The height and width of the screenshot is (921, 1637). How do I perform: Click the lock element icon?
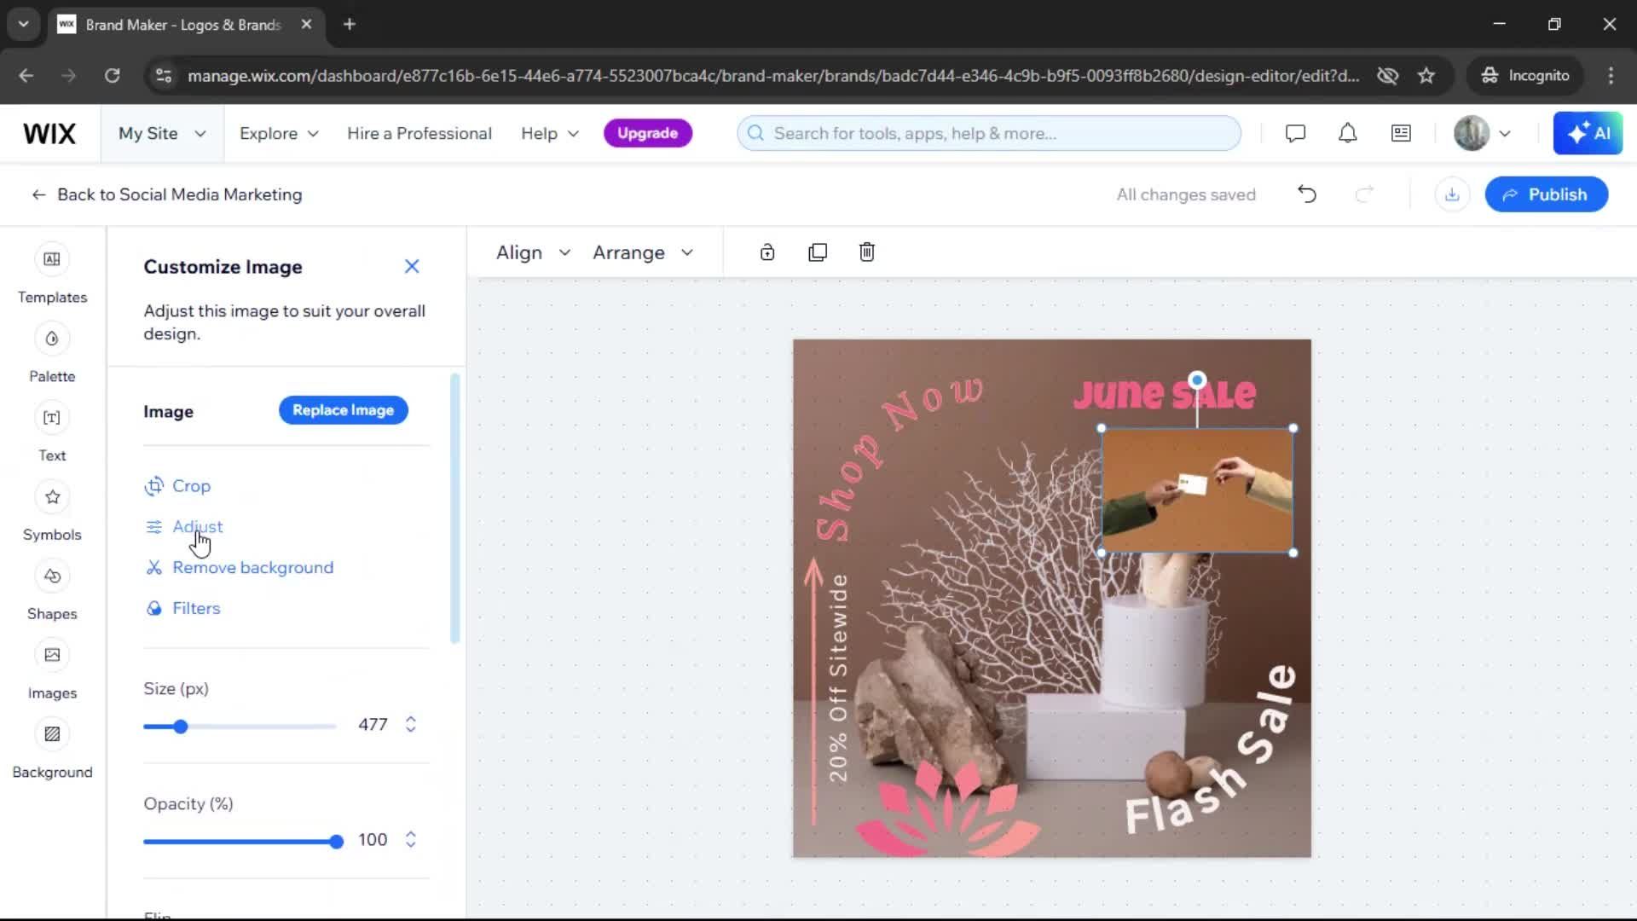[767, 252]
